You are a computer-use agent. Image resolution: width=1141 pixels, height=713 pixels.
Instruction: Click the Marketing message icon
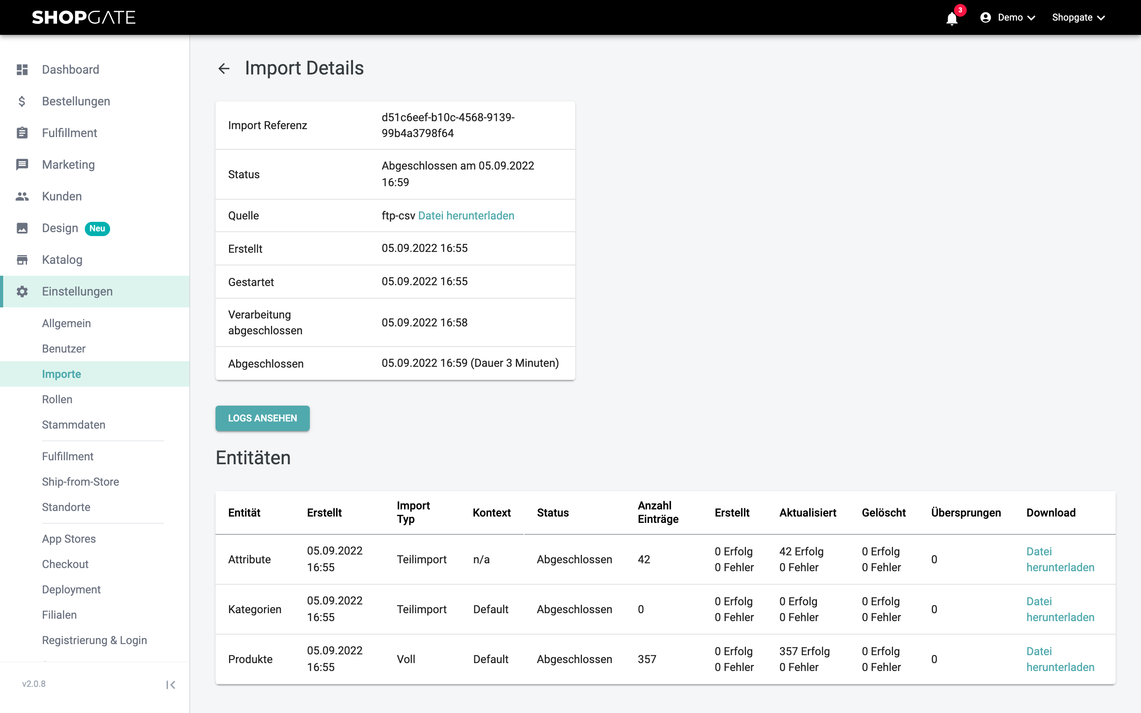click(22, 164)
